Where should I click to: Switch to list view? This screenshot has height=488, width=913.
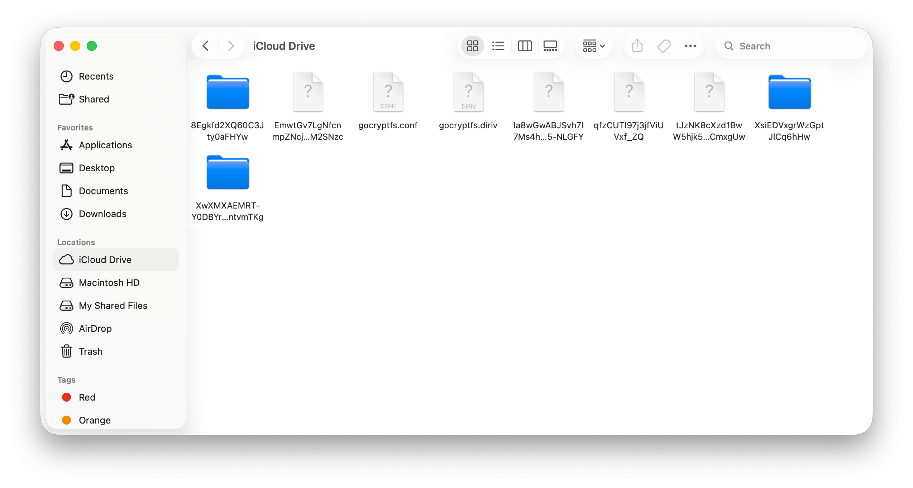point(498,46)
